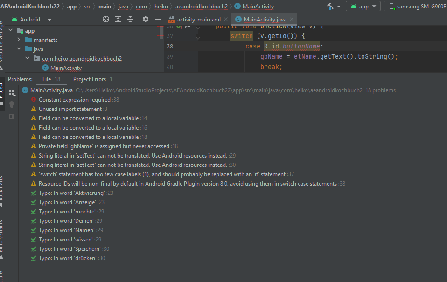Open the Android project view dropdown
447x282 pixels.
(49, 20)
